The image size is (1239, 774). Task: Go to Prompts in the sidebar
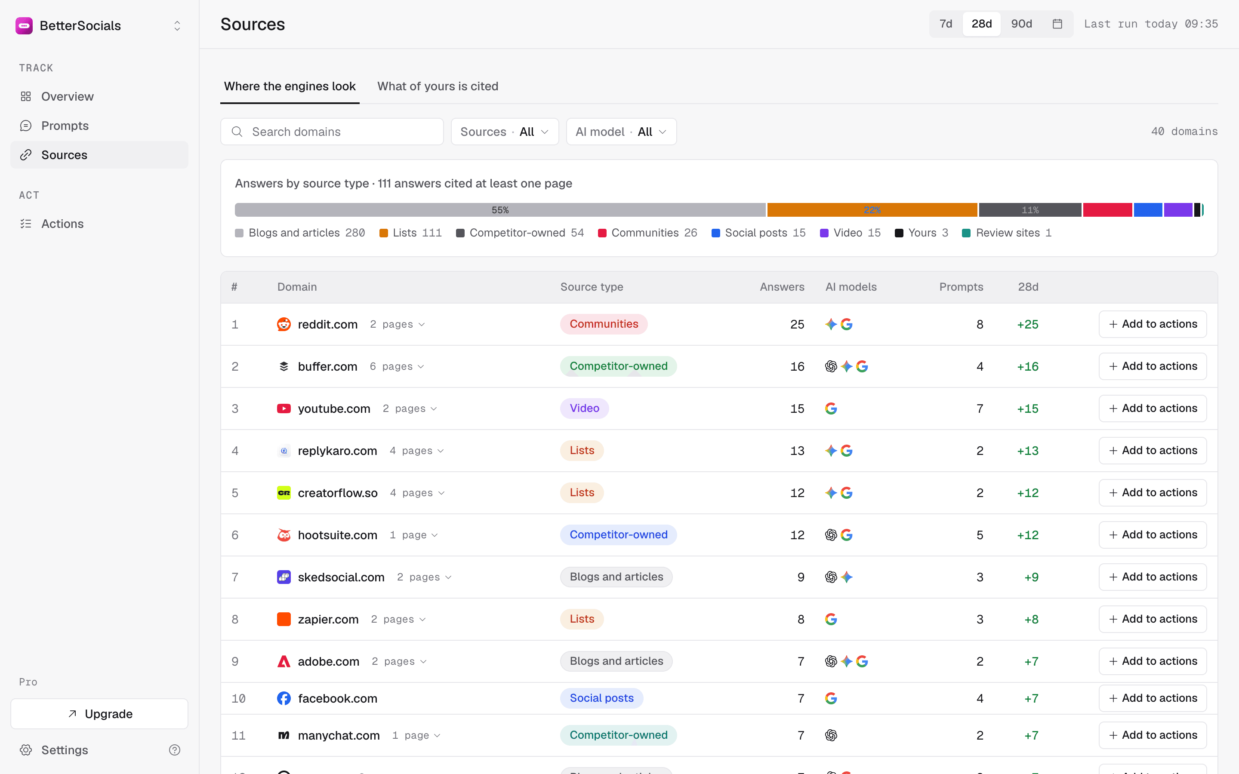coord(99,126)
